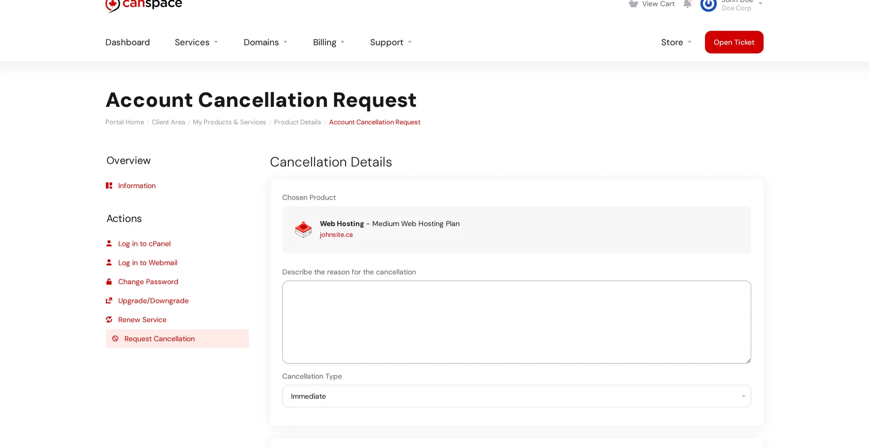Viewport: 869px width, 447px height.
Task: Click the Cancellation Details heading
Action: pyautogui.click(x=331, y=162)
